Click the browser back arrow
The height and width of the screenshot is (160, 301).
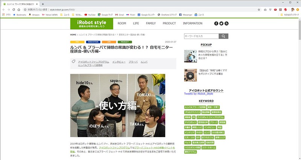pos(3,9)
